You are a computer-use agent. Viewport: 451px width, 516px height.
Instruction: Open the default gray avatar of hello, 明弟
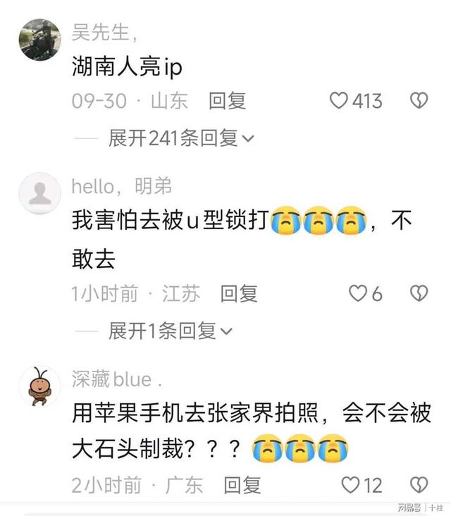39,193
